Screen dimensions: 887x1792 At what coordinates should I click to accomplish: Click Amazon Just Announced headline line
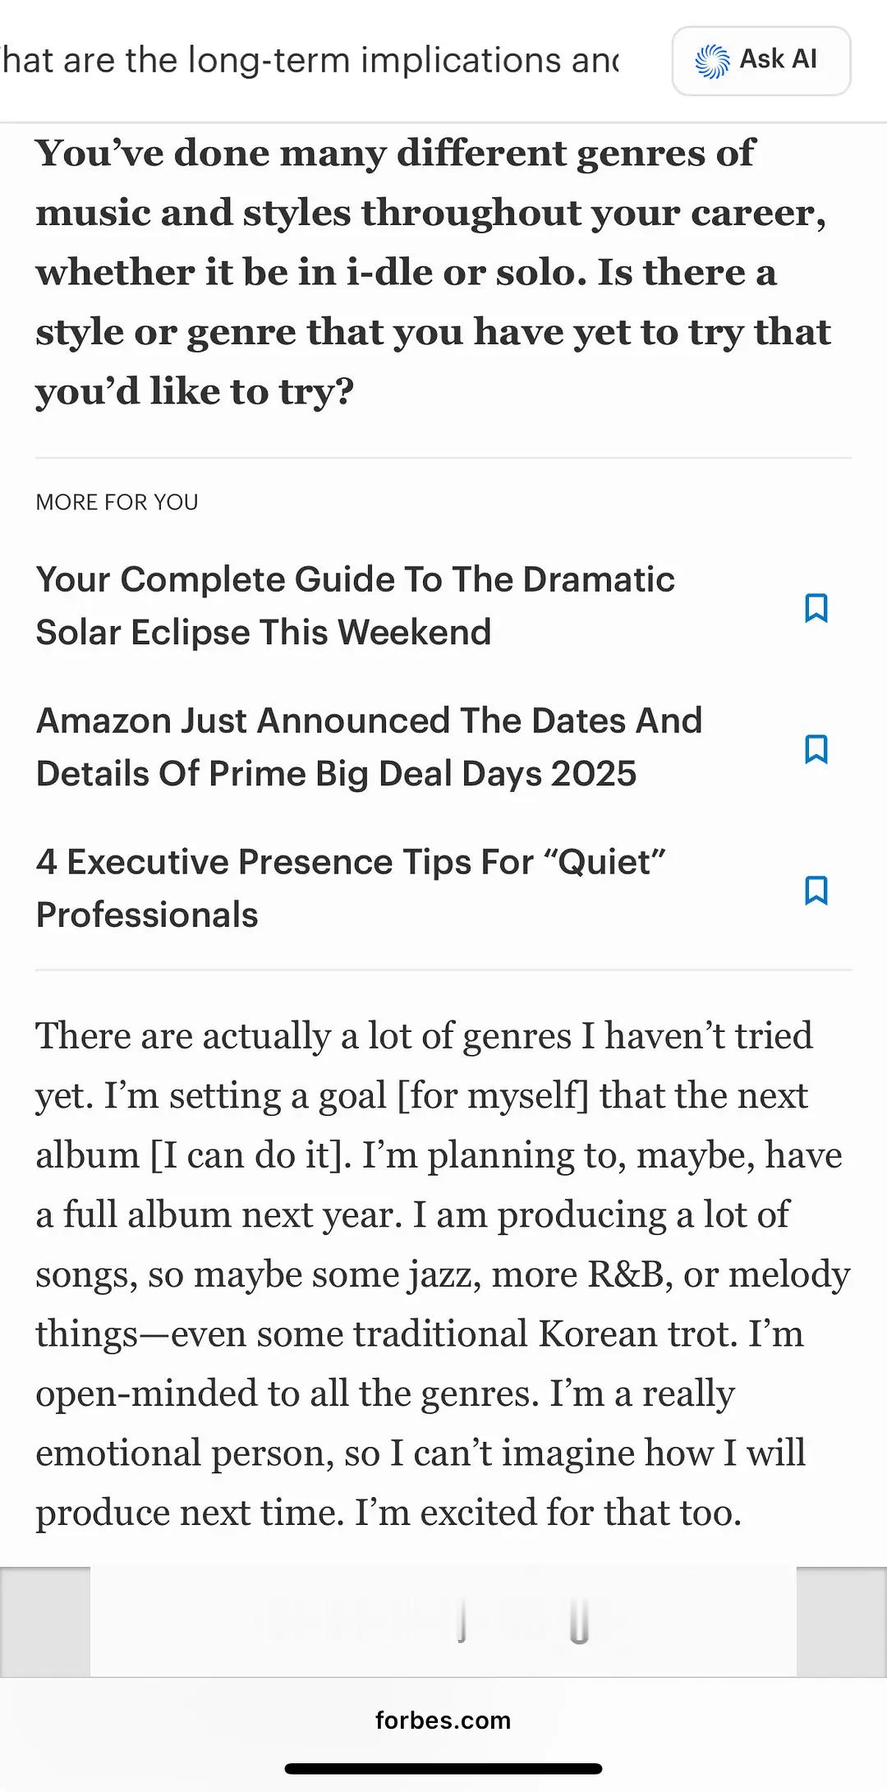pos(370,721)
